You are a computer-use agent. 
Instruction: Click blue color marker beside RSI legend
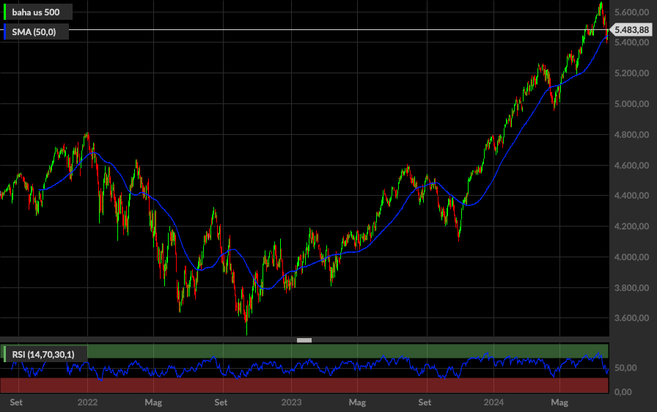tap(6, 355)
